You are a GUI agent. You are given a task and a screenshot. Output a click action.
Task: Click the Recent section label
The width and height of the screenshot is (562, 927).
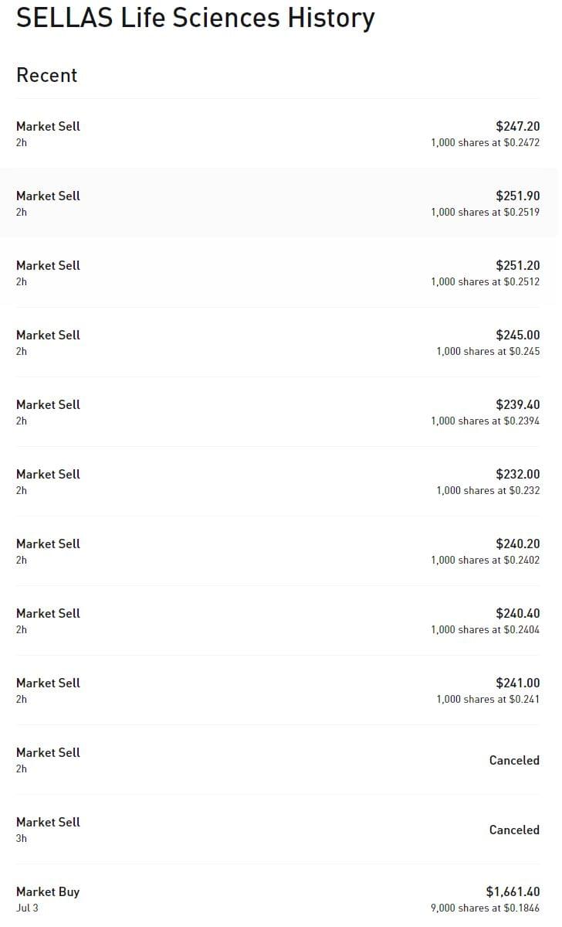click(x=47, y=75)
